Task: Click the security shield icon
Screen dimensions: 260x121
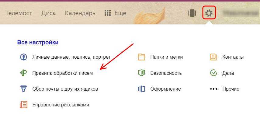Action: pos(141,73)
